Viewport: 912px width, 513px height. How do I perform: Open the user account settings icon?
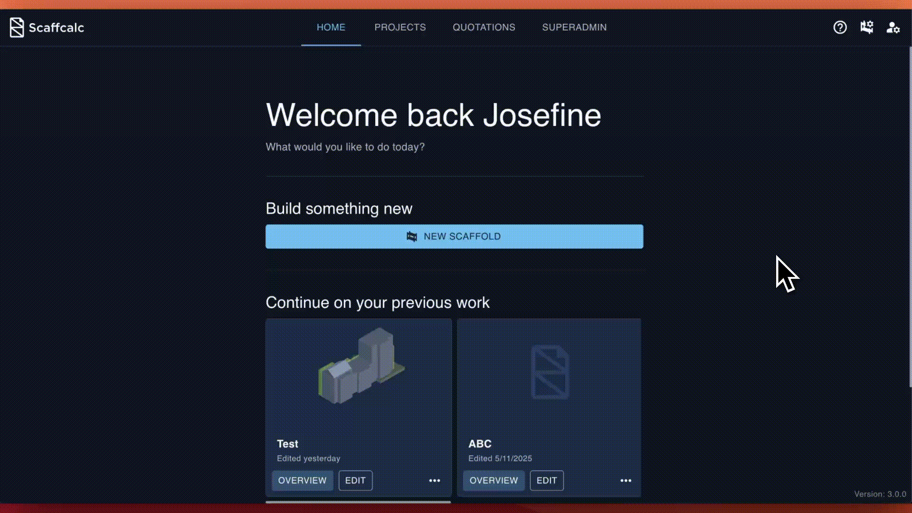(x=893, y=28)
